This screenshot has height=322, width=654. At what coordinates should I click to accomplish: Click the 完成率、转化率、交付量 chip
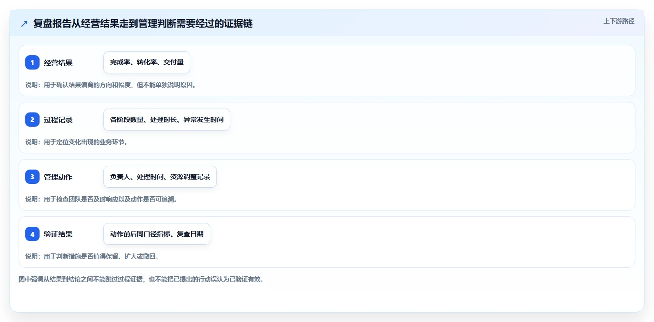[x=147, y=62]
